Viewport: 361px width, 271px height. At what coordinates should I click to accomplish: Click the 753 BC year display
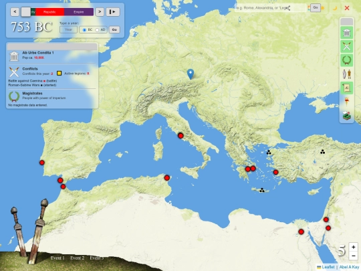(32, 27)
